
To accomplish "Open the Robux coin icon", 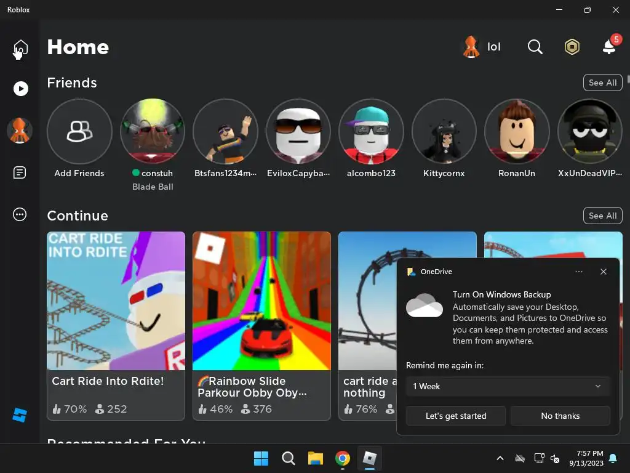I will [x=572, y=47].
